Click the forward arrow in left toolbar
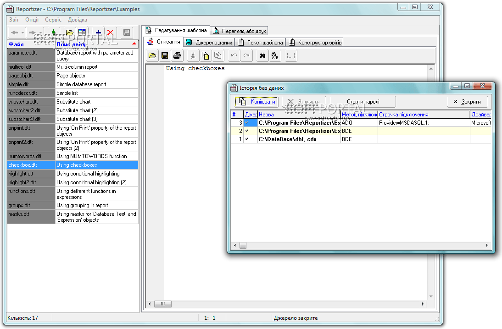 click(32, 33)
